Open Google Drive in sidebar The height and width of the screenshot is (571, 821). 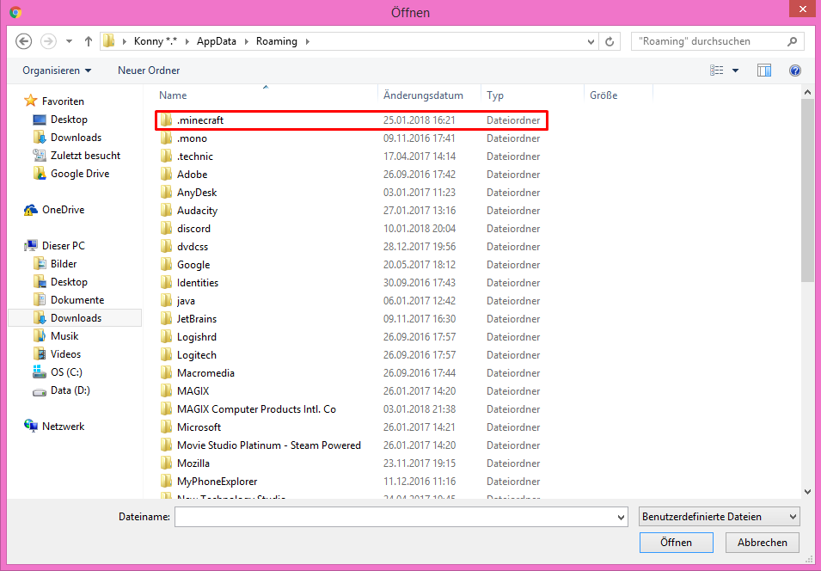(x=70, y=174)
